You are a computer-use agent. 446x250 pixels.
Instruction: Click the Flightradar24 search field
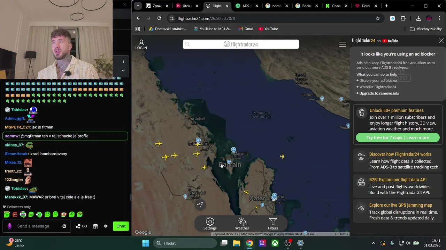[241, 44]
